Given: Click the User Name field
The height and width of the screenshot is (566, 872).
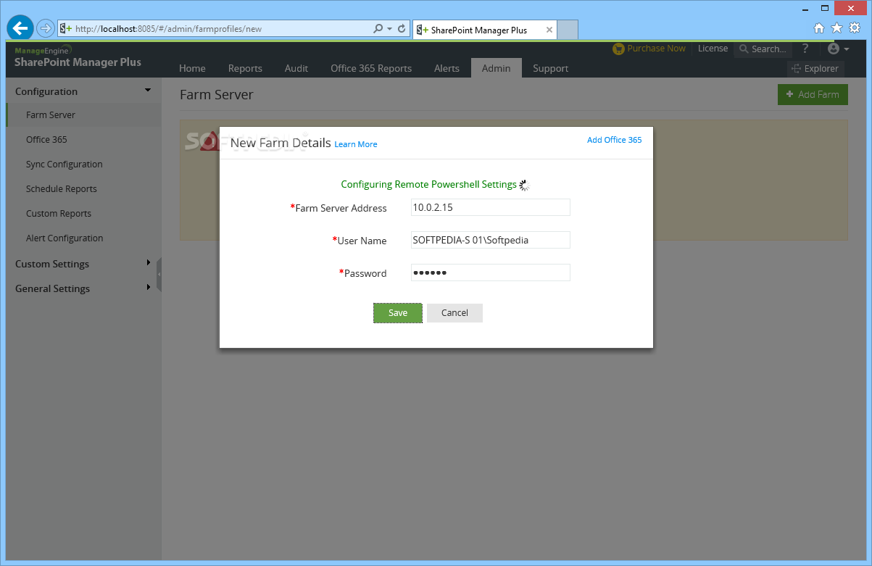Looking at the screenshot, I should click(x=490, y=240).
